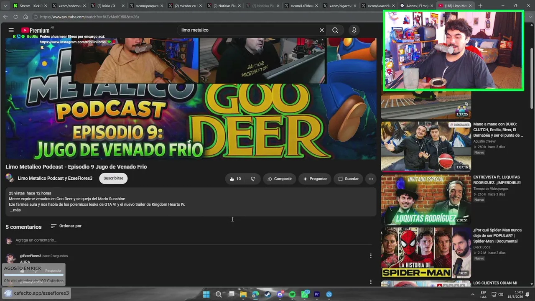Screen dimensions: 535x301
Task: Expand the description with ...más
Action: pos(15,210)
